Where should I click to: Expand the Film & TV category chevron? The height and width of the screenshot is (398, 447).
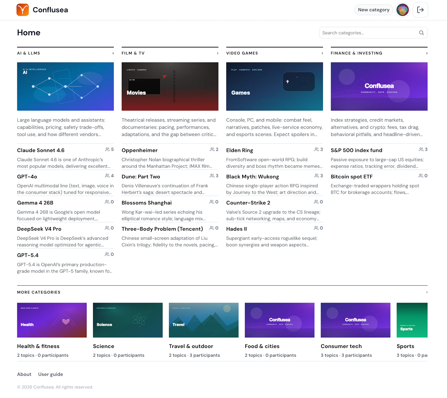(218, 53)
